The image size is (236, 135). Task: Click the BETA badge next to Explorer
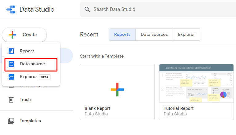pyautogui.click(x=45, y=77)
